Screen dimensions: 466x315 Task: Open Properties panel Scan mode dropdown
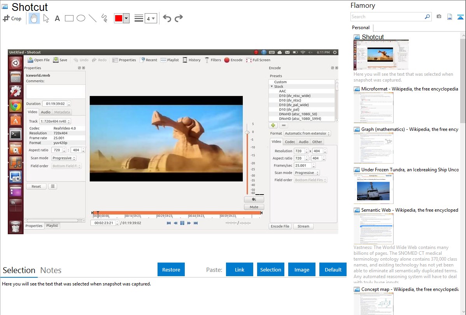tap(64, 158)
